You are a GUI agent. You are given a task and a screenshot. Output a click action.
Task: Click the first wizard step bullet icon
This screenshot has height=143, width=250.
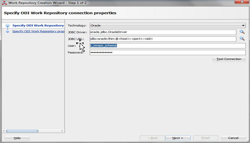[7, 25]
